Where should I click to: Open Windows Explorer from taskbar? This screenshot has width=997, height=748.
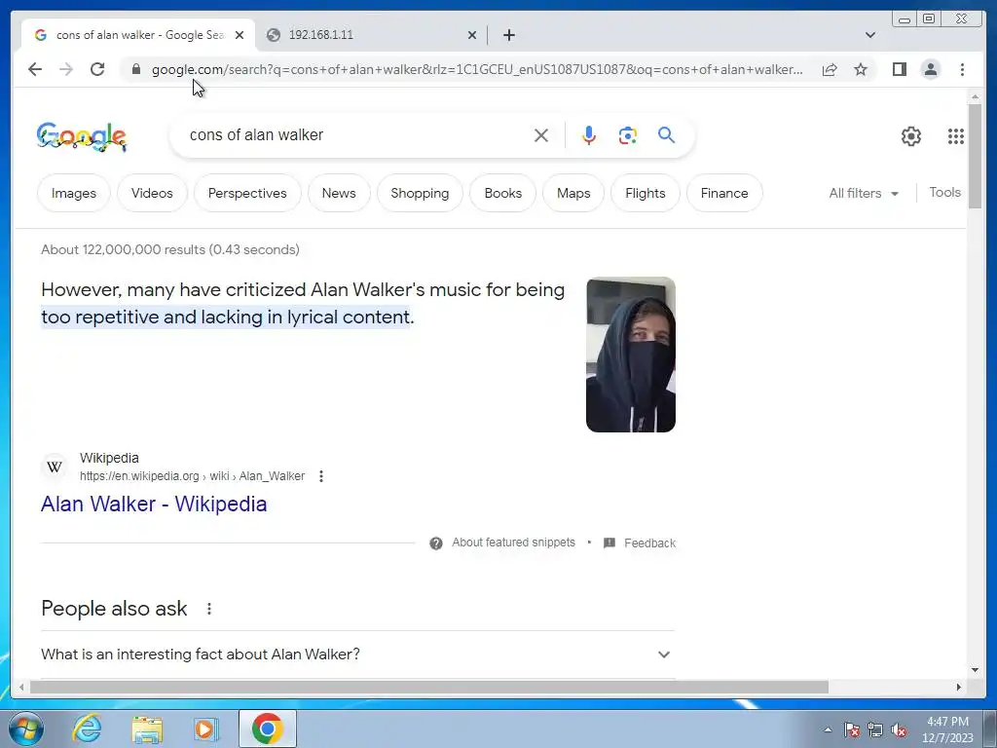point(147,729)
